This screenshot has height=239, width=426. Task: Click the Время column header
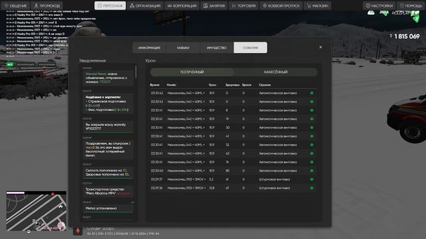point(154,85)
